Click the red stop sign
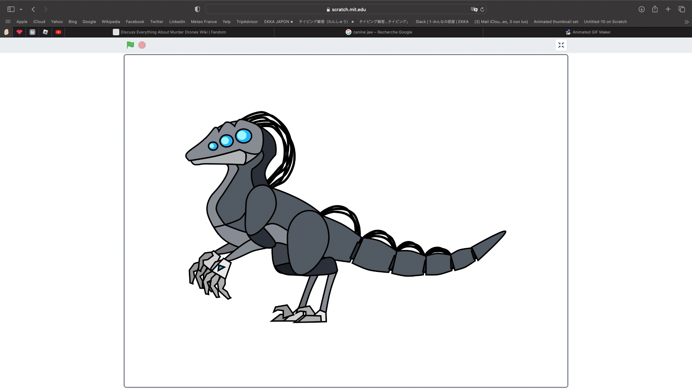The image size is (692, 389). pos(142,45)
